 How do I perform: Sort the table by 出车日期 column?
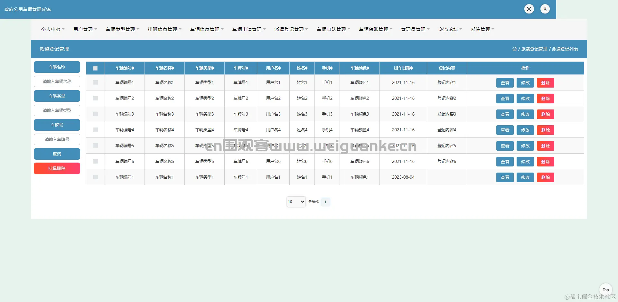tap(403, 68)
